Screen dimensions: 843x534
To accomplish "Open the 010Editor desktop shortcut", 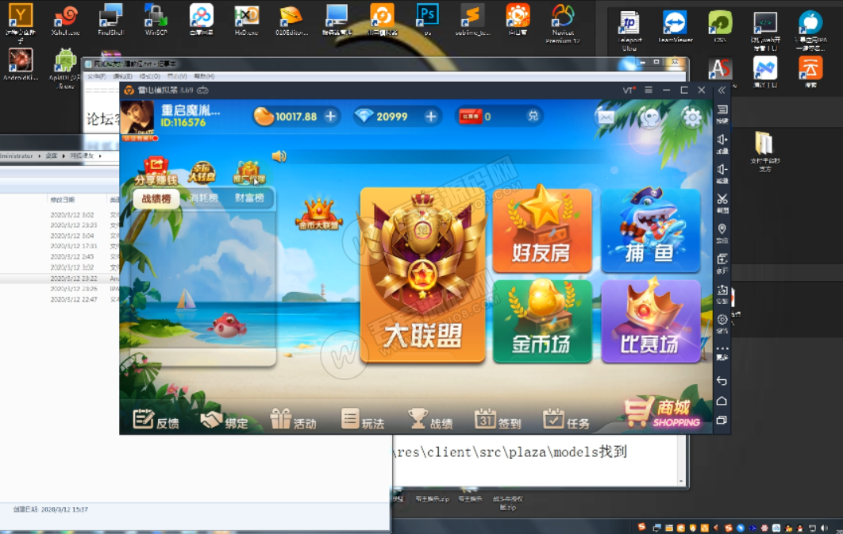I will click(291, 19).
